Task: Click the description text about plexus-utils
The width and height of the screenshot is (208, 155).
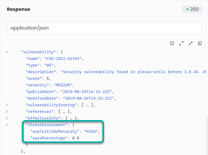Action: [133, 72]
